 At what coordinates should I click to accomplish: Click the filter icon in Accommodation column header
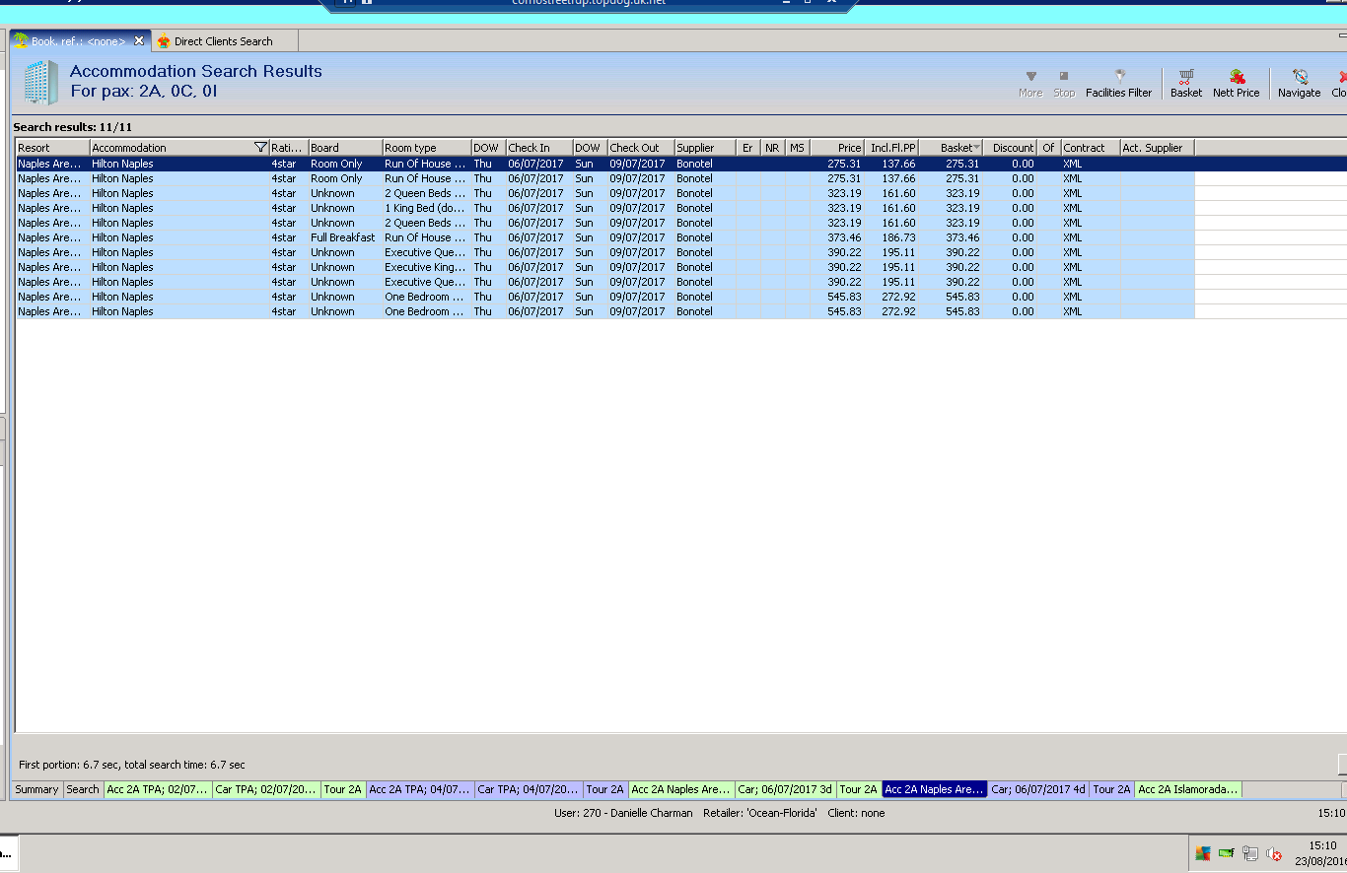pyautogui.click(x=260, y=148)
